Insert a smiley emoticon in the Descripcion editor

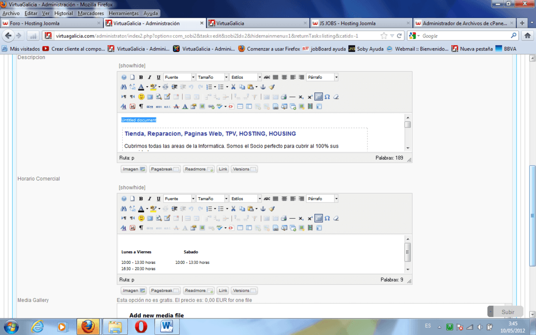click(x=141, y=97)
